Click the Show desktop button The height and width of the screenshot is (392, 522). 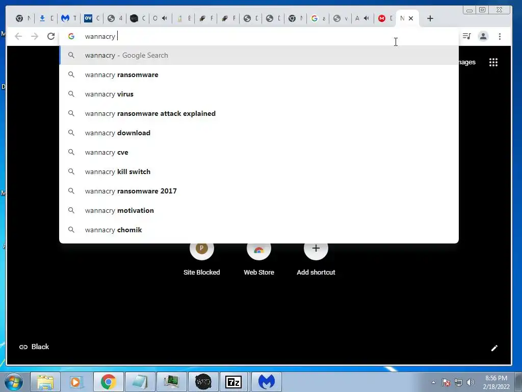coord(518,382)
